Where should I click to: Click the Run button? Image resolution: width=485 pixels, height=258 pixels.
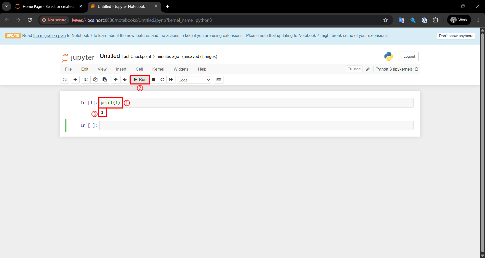140,80
